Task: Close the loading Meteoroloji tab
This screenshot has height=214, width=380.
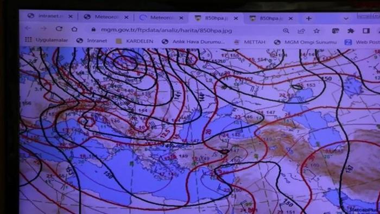Action: 181,18
